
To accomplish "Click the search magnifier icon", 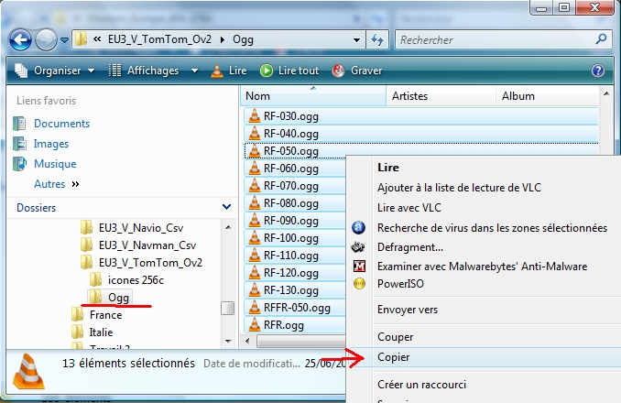I will tap(601, 39).
